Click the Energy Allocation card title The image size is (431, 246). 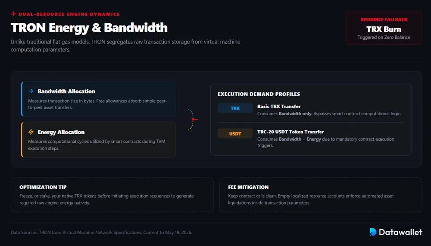click(x=61, y=132)
